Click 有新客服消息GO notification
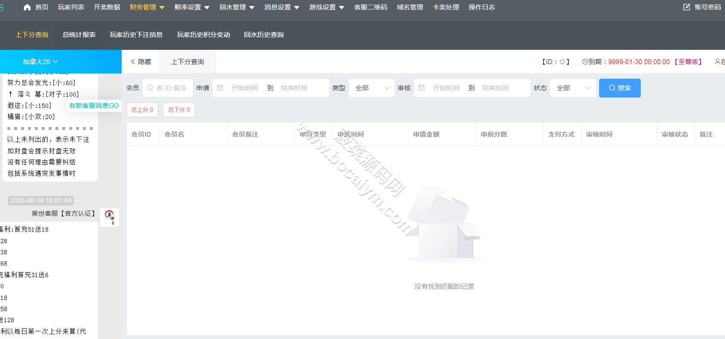 coord(94,106)
